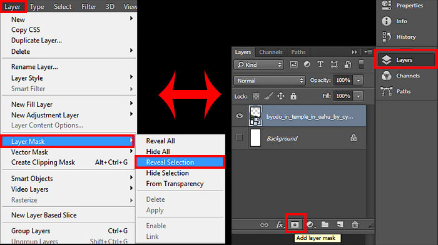Screen dimensions: 438x245
Task: Open the 3D menu
Action: [109, 7]
